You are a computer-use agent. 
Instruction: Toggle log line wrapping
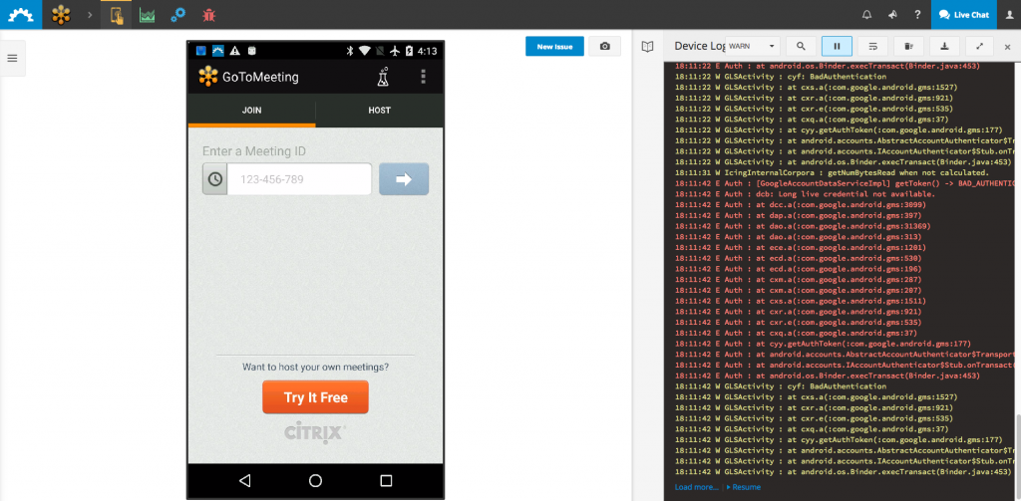(x=873, y=46)
